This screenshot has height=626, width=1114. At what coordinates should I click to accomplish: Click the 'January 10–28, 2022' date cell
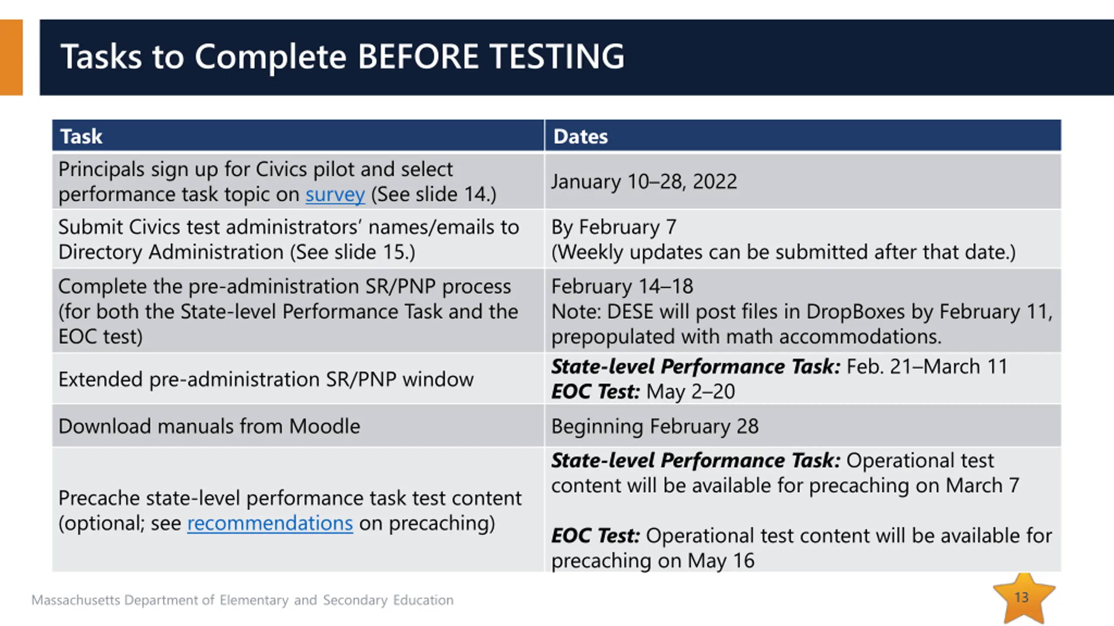point(644,182)
